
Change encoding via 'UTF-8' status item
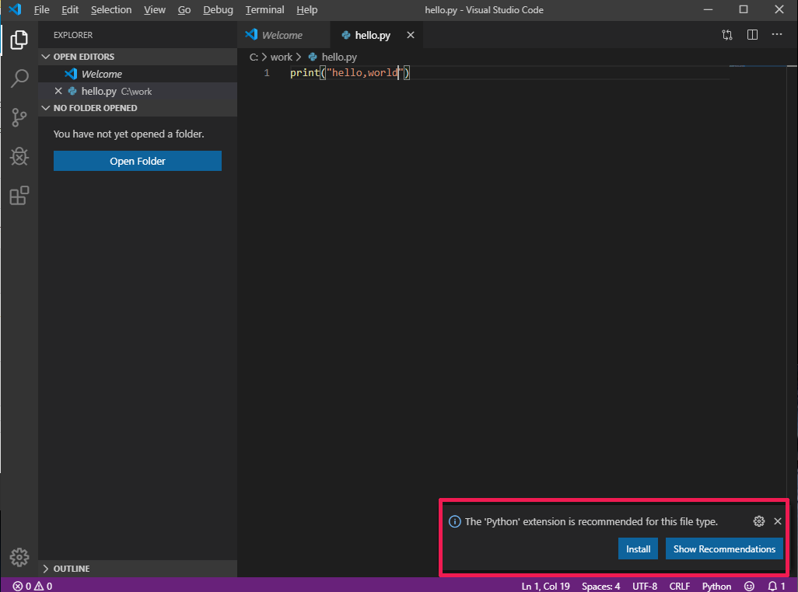pos(645,586)
